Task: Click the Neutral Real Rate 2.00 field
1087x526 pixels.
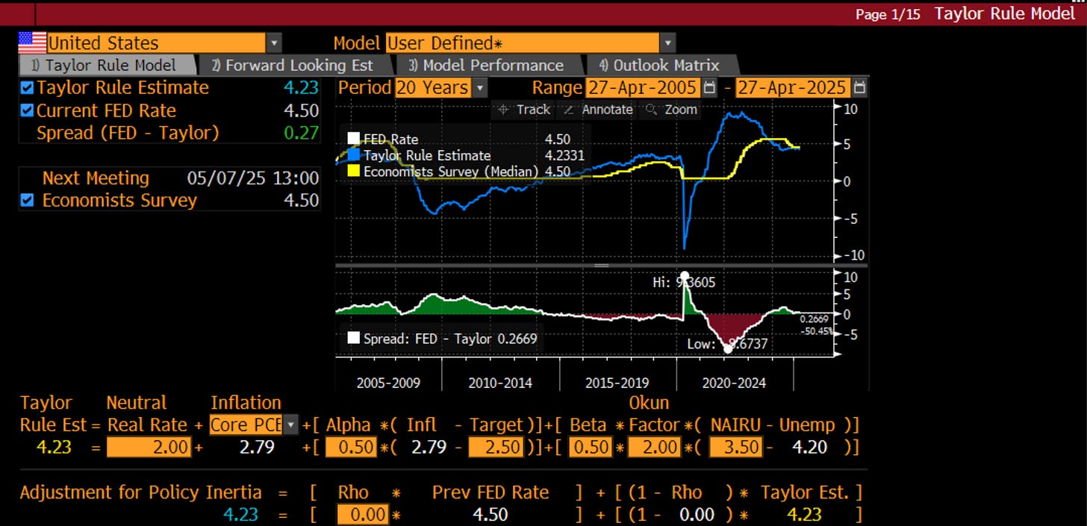Action: pyautogui.click(x=149, y=448)
